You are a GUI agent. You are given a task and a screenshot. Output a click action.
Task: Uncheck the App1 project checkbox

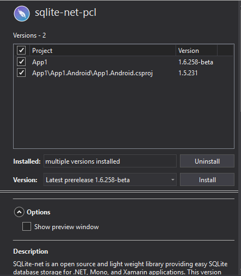tap(21, 62)
